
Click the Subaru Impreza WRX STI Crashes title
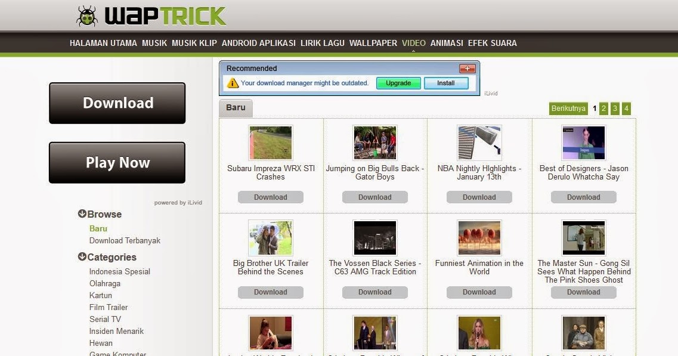point(271,172)
